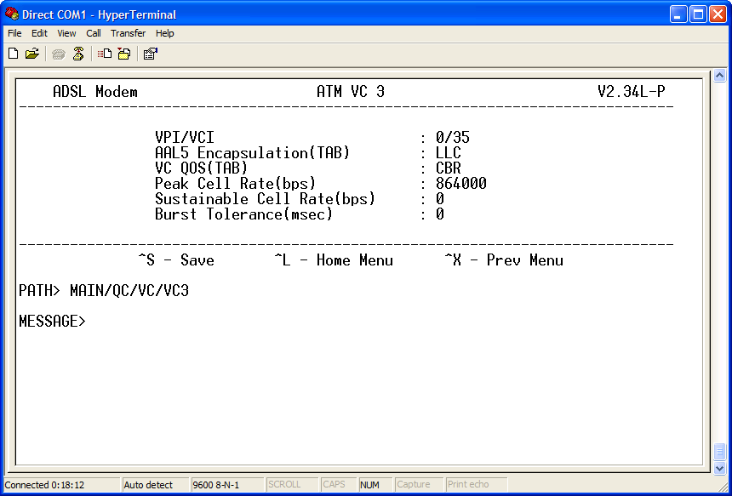Open the Call menu
The width and height of the screenshot is (732, 496).
[x=93, y=33]
